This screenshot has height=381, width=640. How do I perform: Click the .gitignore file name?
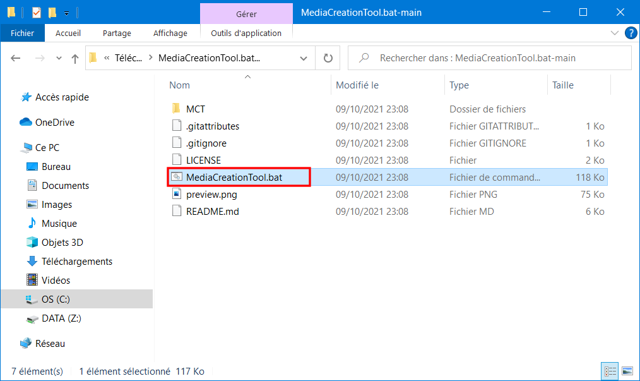[206, 143]
